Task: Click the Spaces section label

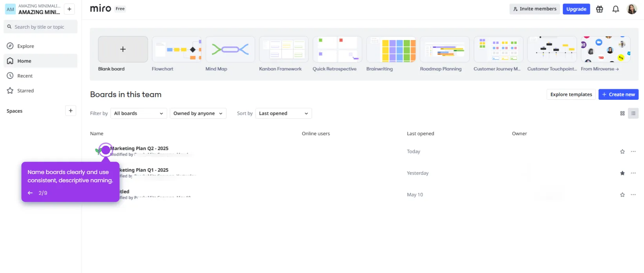Action: click(15, 111)
